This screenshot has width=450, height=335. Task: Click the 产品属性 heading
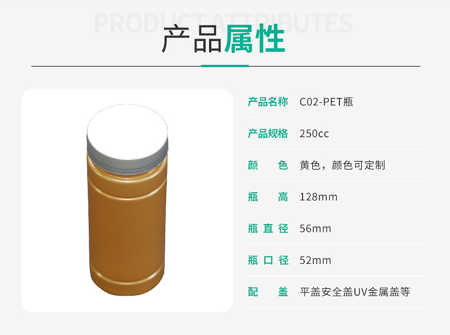pyautogui.click(x=223, y=39)
